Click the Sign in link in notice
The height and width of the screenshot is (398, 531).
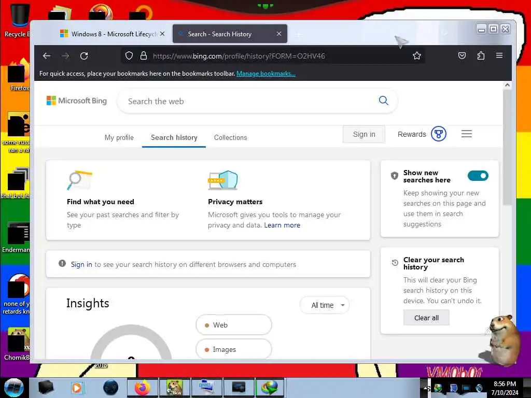[81, 264]
